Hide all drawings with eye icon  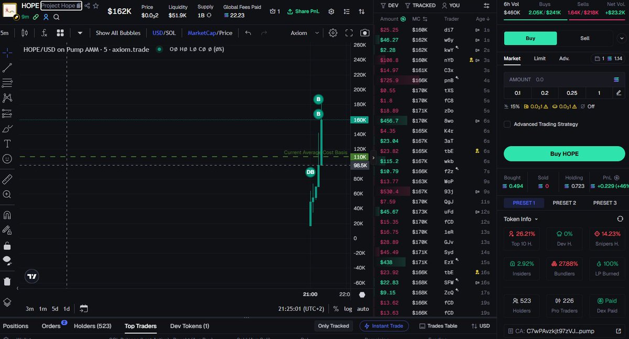(x=7, y=260)
